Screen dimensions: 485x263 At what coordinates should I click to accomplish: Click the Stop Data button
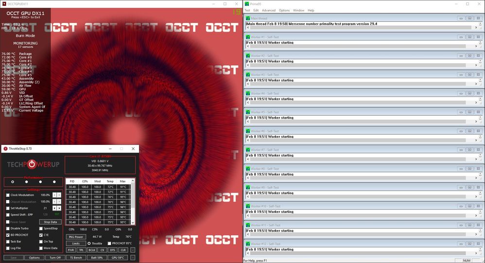(51, 222)
